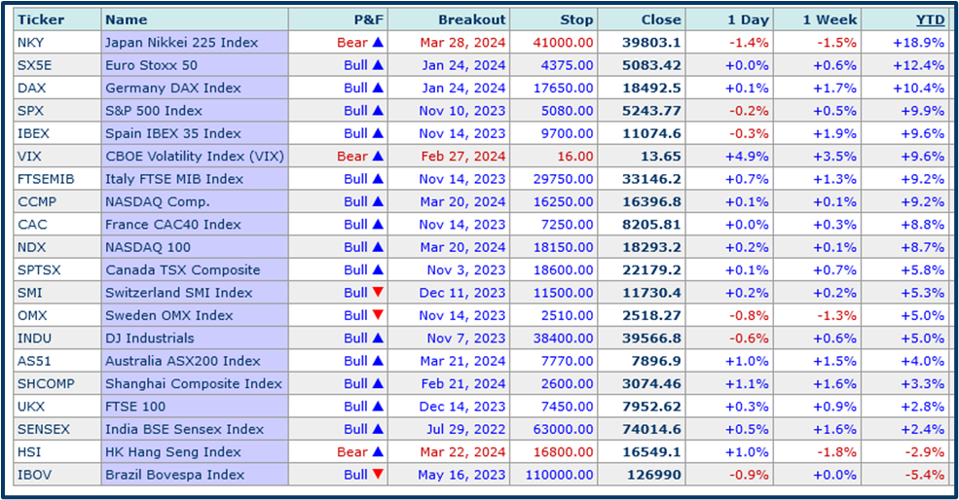Click the red down triangle in the OMX row

click(378, 315)
